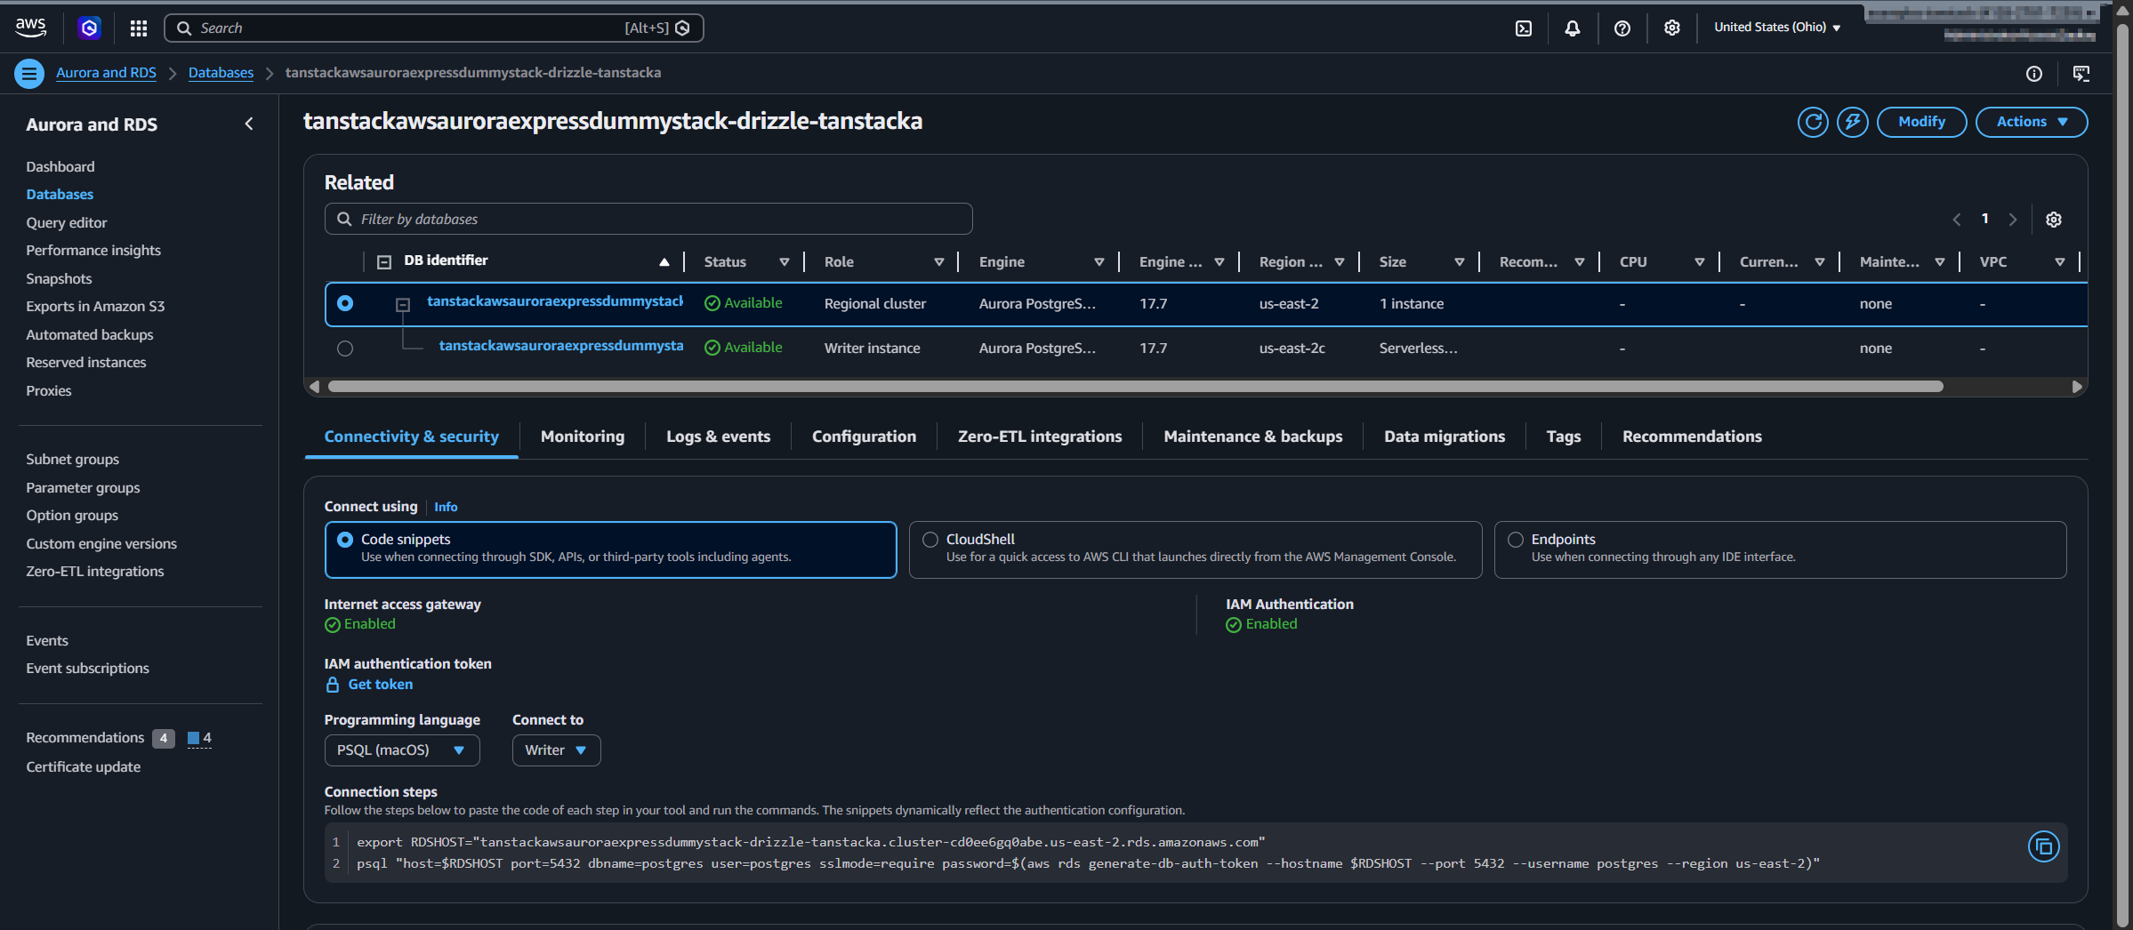Click the Modify button

tap(1921, 122)
